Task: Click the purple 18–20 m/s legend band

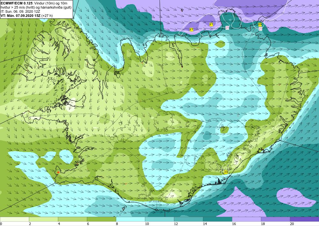Action: tap(276, 219)
